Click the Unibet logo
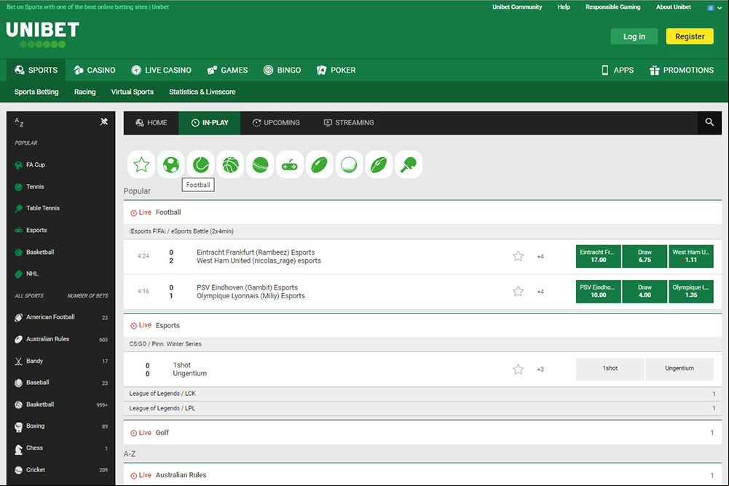Image resolution: width=729 pixels, height=486 pixels. click(42, 34)
